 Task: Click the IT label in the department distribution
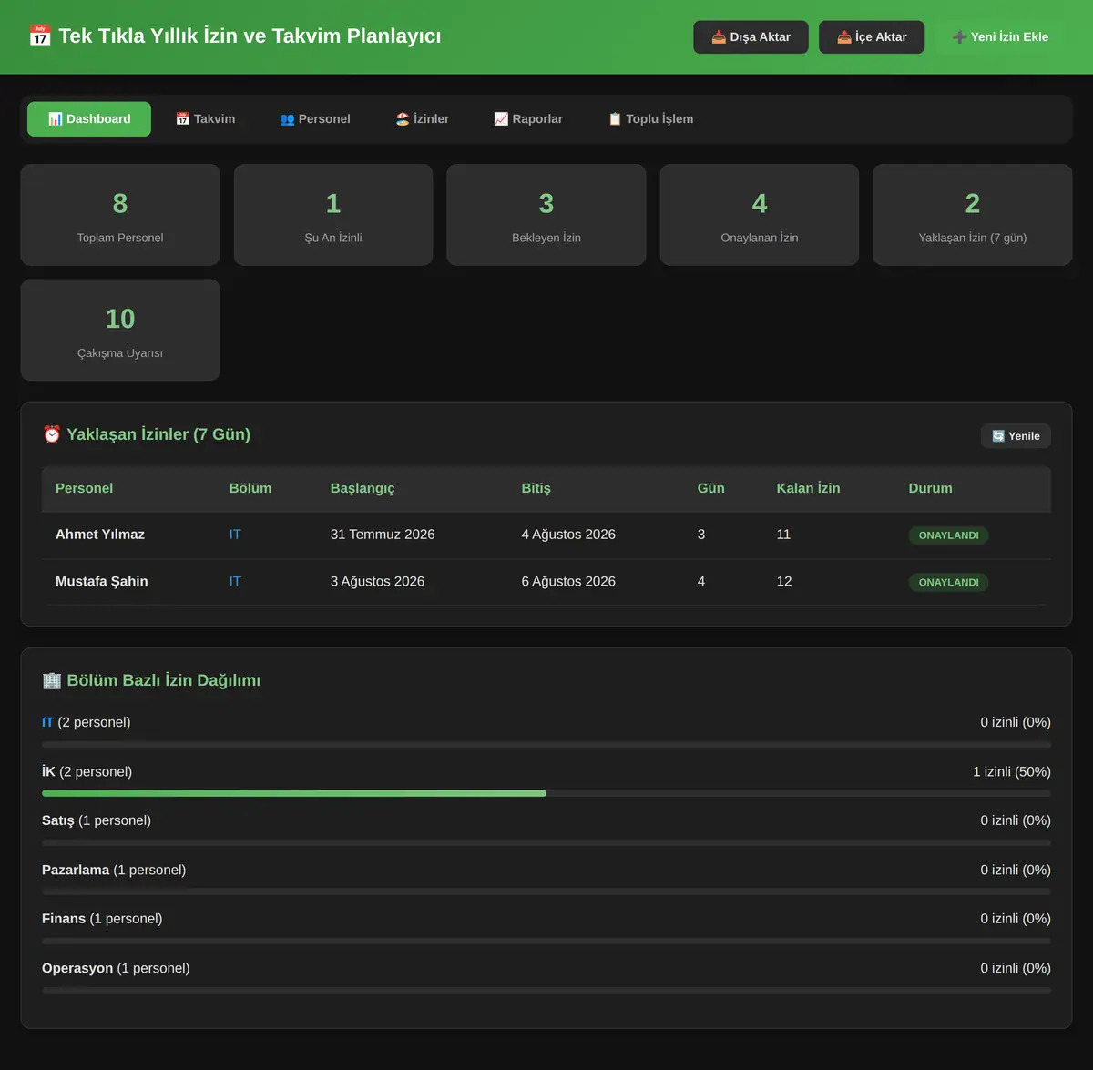pyautogui.click(x=47, y=722)
